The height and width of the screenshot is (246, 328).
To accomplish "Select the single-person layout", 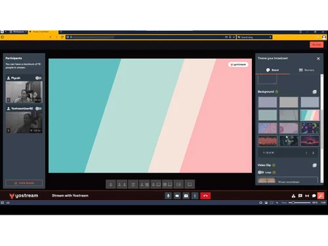I will pyautogui.click(x=111, y=184).
